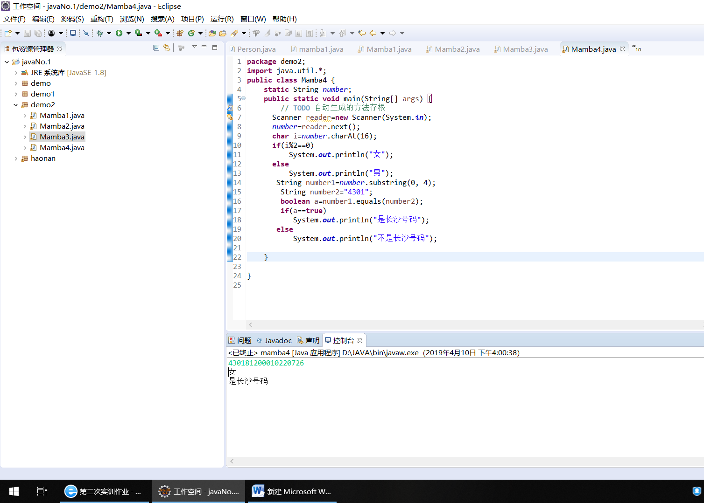This screenshot has height=503, width=704.
Task: Click the New Java Class icon
Action: click(x=191, y=33)
